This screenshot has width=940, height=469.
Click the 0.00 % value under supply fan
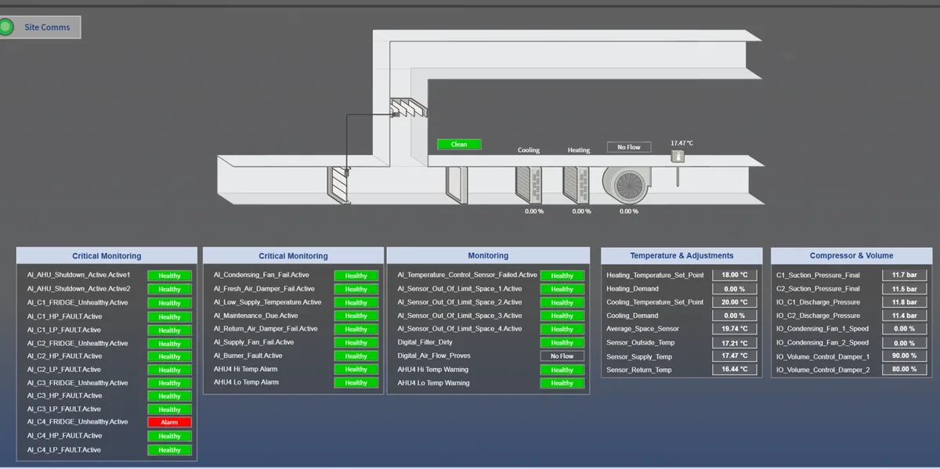(629, 211)
